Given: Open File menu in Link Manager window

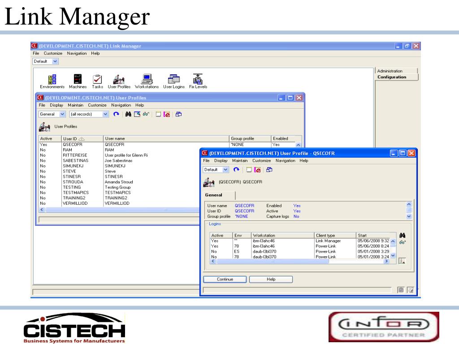Looking at the screenshot, I should 36,53.
